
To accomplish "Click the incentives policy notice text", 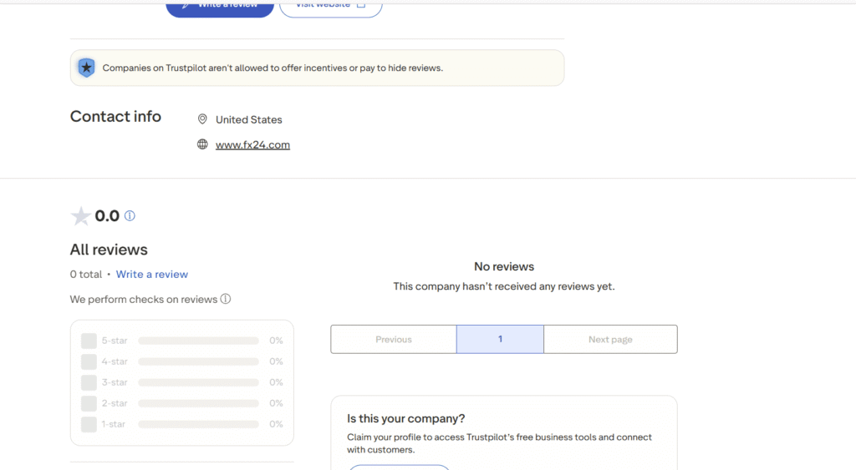I will tap(273, 68).
